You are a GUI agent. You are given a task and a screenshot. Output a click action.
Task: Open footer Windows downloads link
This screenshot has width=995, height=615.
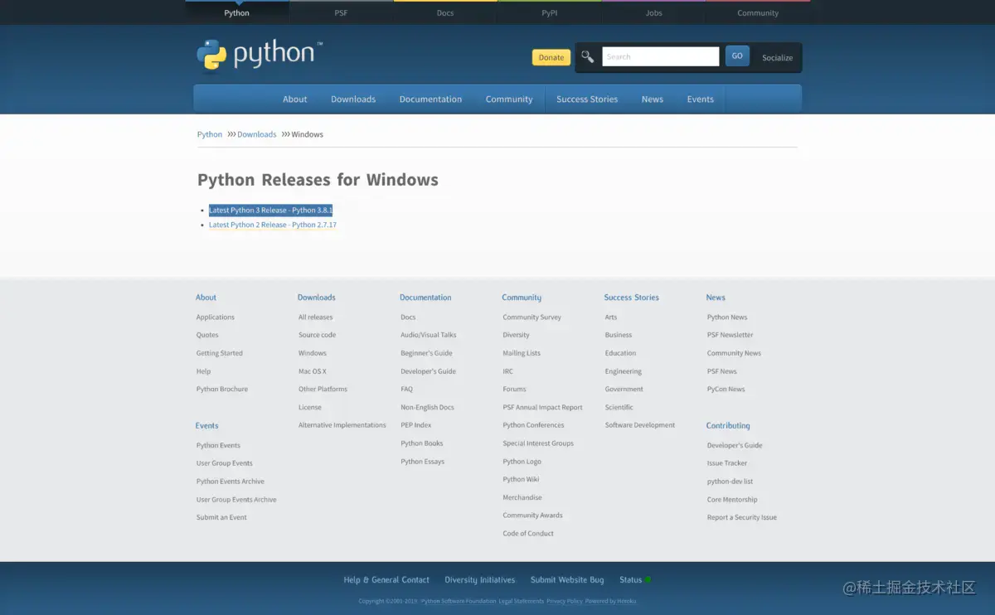(x=313, y=353)
